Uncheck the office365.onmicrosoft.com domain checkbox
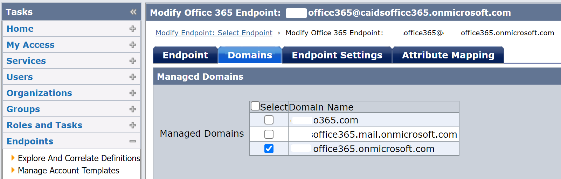Image resolution: width=561 pixels, height=179 pixels. pos(269,149)
